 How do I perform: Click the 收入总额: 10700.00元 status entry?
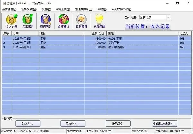pos(34,131)
